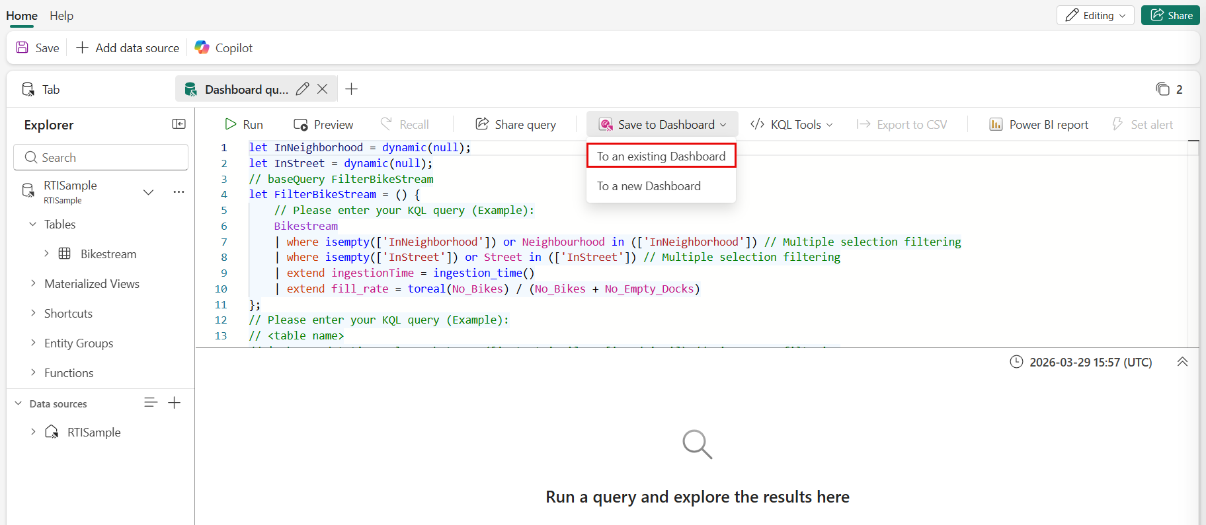Click the KQL Tools code icon
The image size is (1206, 525).
pyautogui.click(x=757, y=124)
